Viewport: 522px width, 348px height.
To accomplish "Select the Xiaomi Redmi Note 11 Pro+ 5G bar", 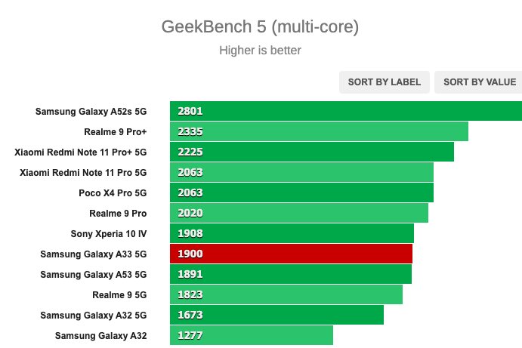I will point(312,152).
